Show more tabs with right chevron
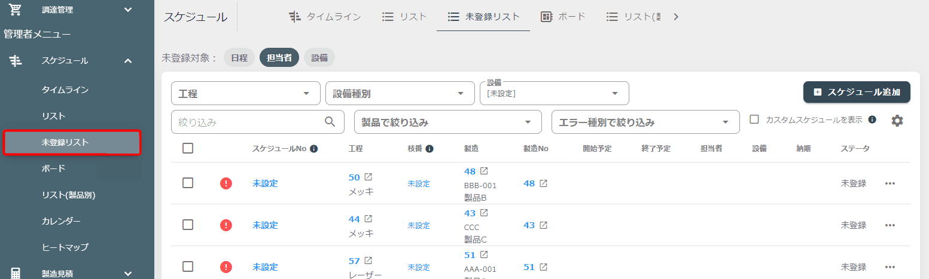Screen dimensions: 929x279 click(676, 17)
